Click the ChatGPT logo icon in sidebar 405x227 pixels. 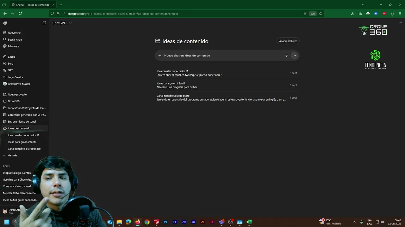pos(5,23)
